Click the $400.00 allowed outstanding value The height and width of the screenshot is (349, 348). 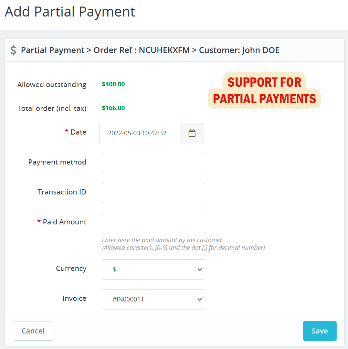pyautogui.click(x=113, y=84)
